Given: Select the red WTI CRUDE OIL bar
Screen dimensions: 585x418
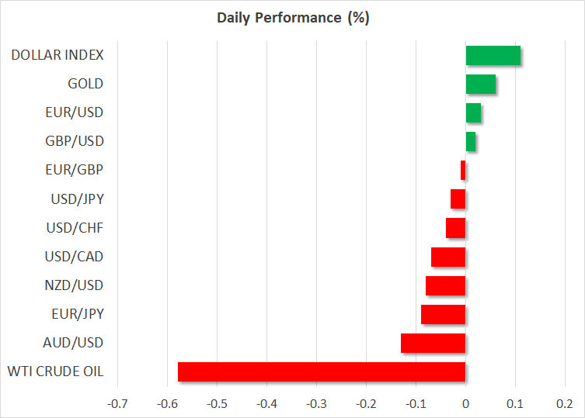Looking at the screenshot, I should point(321,371).
